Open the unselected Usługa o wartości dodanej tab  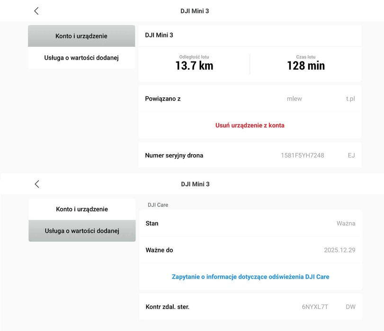81,58
